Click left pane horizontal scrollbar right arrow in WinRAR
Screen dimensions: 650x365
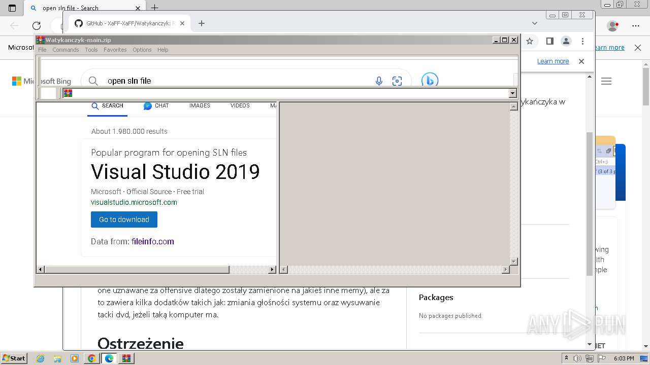click(x=272, y=270)
